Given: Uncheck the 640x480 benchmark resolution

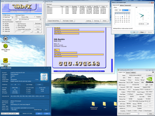Looking at the screenshot, I should coord(3,24).
